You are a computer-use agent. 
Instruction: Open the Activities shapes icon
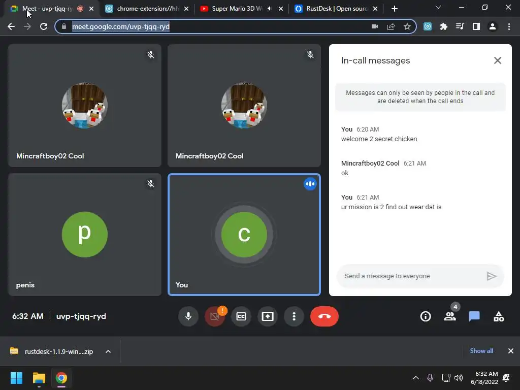pyautogui.click(x=499, y=316)
